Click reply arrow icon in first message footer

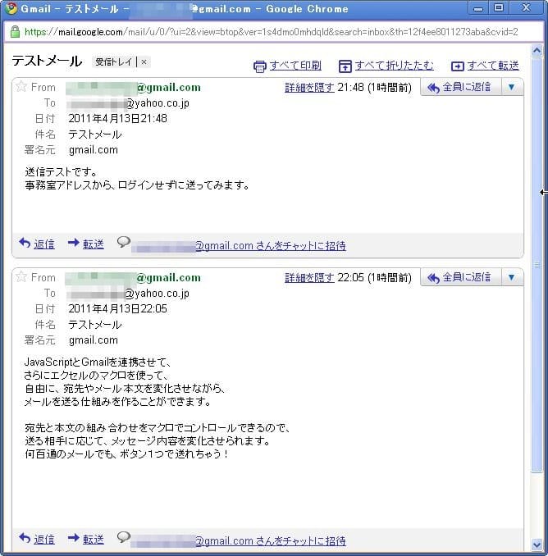coord(25,244)
